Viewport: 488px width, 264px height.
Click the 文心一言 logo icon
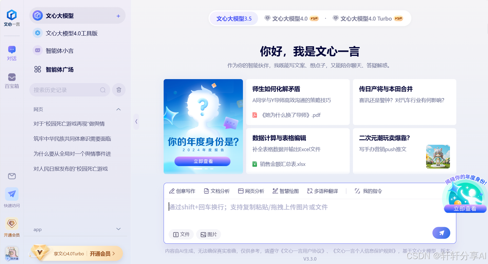[x=12, y=15]
